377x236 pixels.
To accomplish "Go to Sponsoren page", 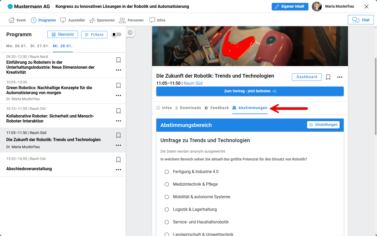I will 102,20.
